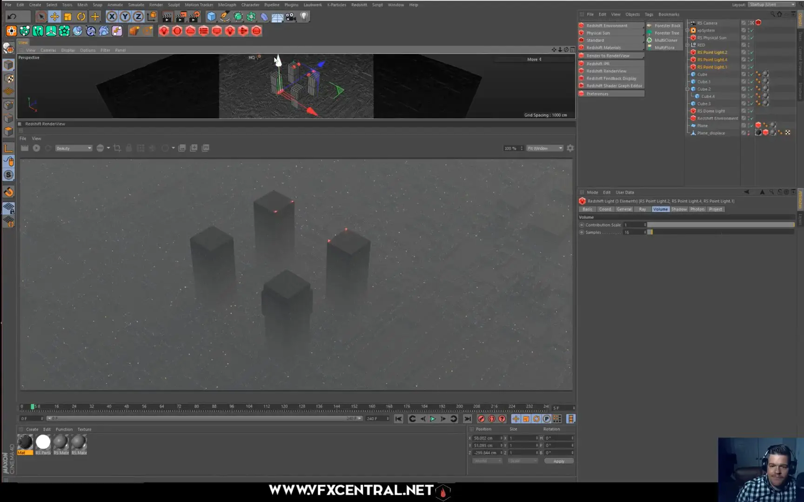
Task: Toggle visibility dots for Plane_displace
Action: point(749,133)
